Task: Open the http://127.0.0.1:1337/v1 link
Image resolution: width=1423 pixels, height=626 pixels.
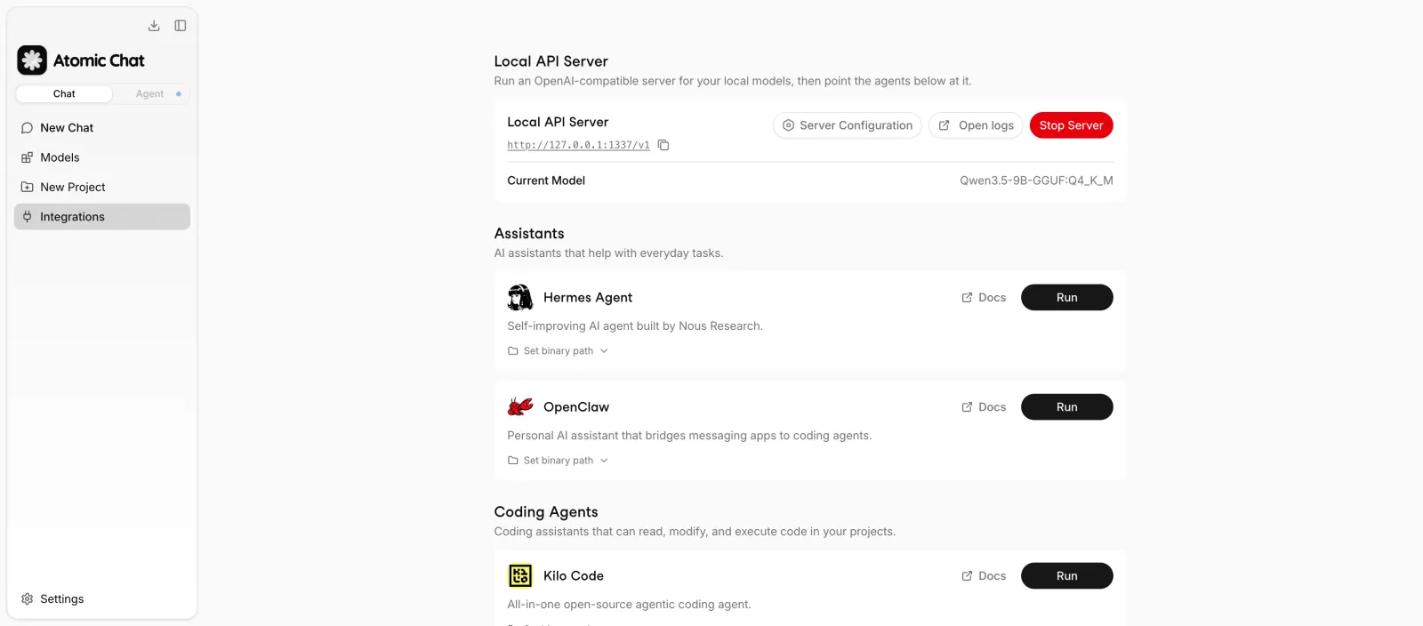Action: (578, 145)
